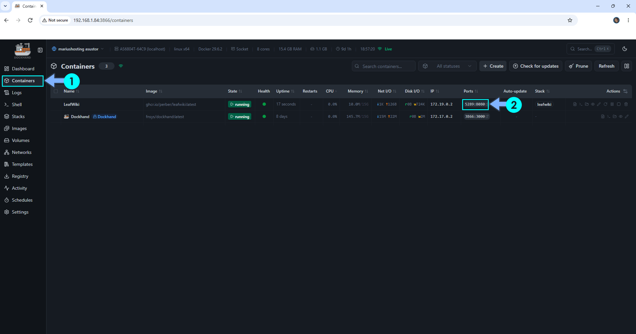Open terminal icon for the LeafWiki container

(x=581, y=104)
